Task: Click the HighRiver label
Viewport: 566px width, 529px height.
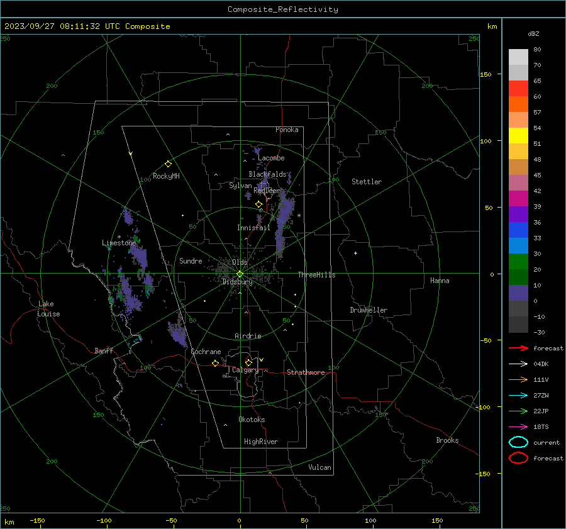Action: pos(261,442)
